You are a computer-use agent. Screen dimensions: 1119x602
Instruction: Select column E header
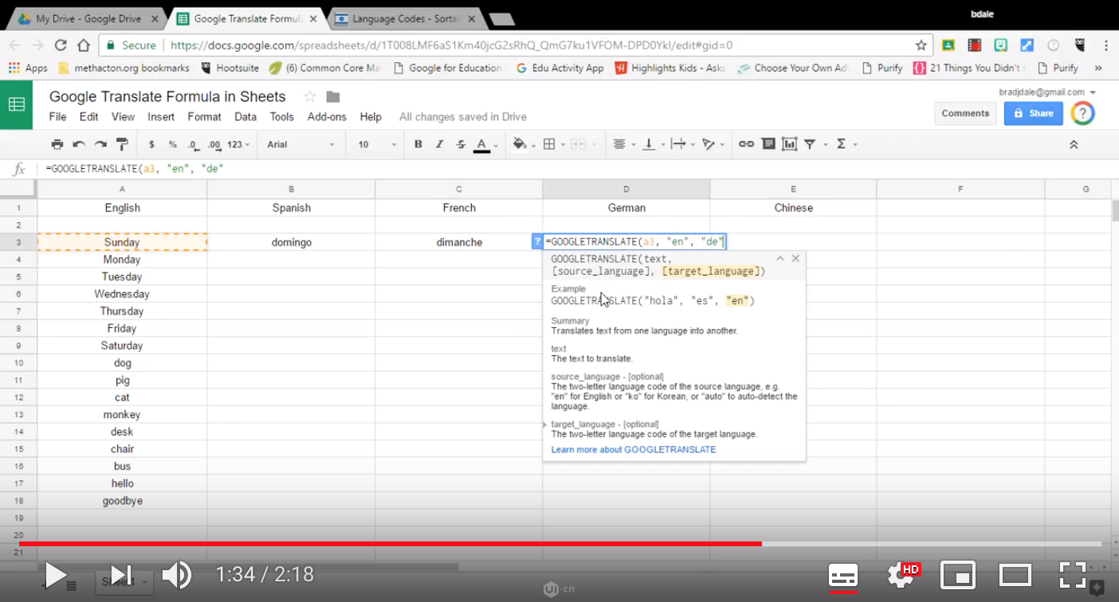click(x=793, y=189)
